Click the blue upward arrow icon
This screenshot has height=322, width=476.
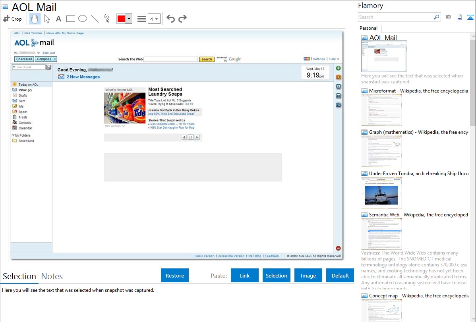coord(470,17)
